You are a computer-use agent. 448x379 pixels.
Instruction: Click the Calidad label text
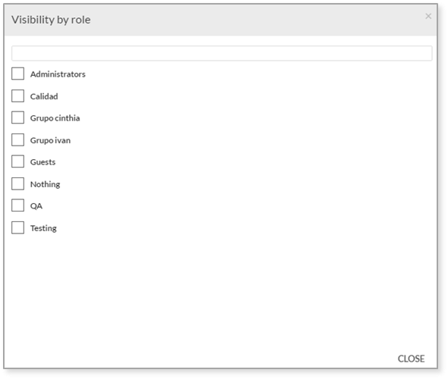tap(44, 96)
